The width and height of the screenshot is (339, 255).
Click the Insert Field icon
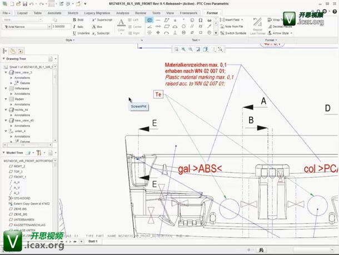[x=235, y=20]
